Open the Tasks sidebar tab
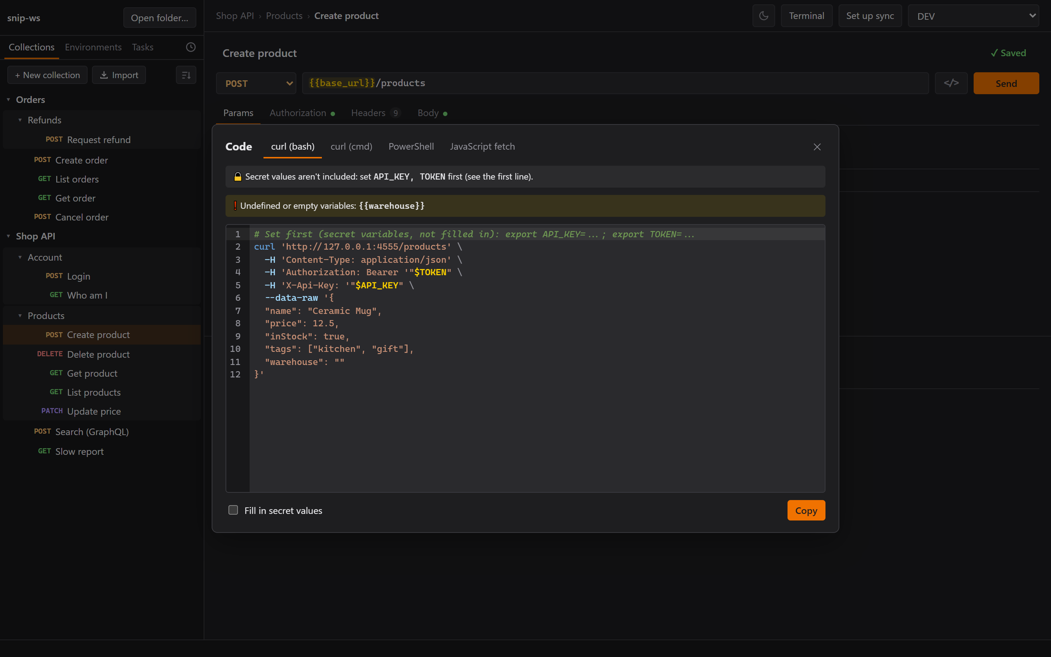Viewport: 1051px width, 657px height. coord(142,47)
